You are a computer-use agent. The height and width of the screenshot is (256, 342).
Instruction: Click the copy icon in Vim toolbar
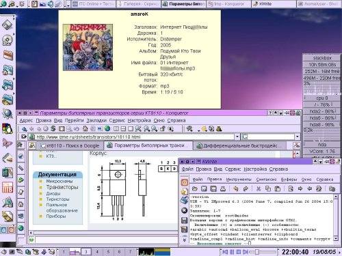[268, 188]
